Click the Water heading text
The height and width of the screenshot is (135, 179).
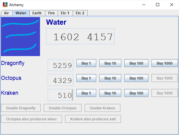pyautogui.click(x=56, y=22)
